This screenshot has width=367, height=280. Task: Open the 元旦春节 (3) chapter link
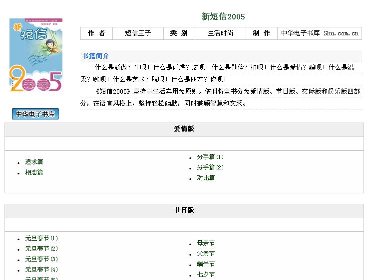point(41,259)
